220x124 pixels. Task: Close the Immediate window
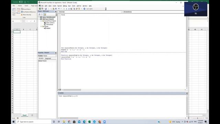pyautogui.click(x=187, y=93)
